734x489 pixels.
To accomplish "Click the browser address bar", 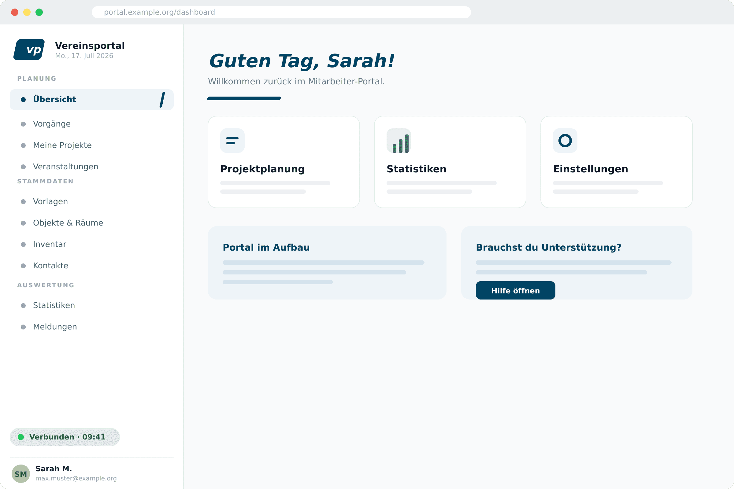I will point(281,12).
